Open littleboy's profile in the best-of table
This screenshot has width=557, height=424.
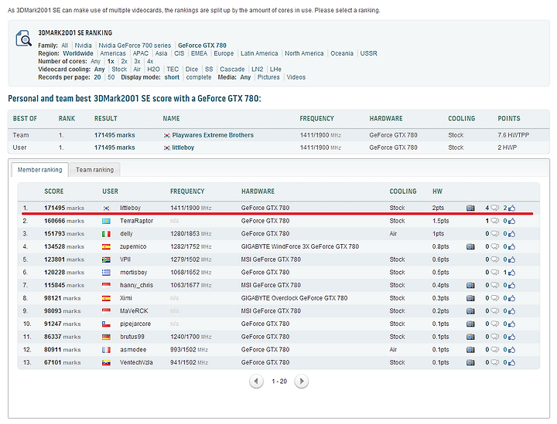pyautogui.click(x=183, y=148)
